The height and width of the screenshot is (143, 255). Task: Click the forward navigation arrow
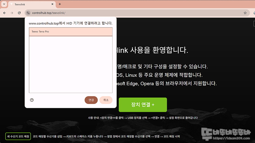pos(12,13)
